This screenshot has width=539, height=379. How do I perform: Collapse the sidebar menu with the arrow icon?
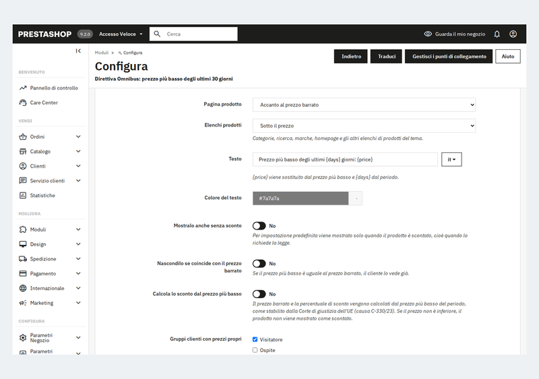78,51
